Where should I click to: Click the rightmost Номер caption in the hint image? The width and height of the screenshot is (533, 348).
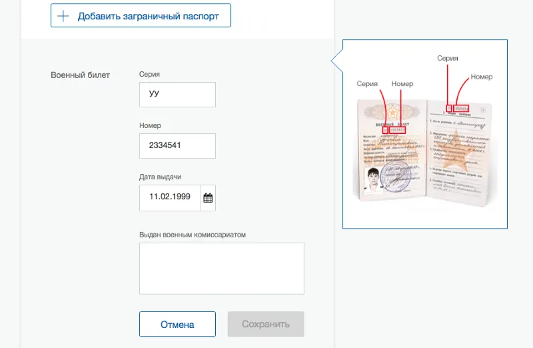(x=481, y=77)
